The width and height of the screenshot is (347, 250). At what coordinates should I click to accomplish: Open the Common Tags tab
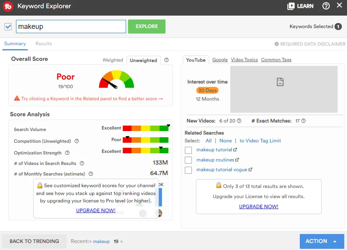point(276,60)
